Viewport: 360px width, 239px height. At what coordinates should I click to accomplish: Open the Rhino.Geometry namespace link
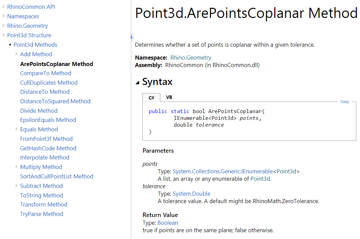(191, 58)
